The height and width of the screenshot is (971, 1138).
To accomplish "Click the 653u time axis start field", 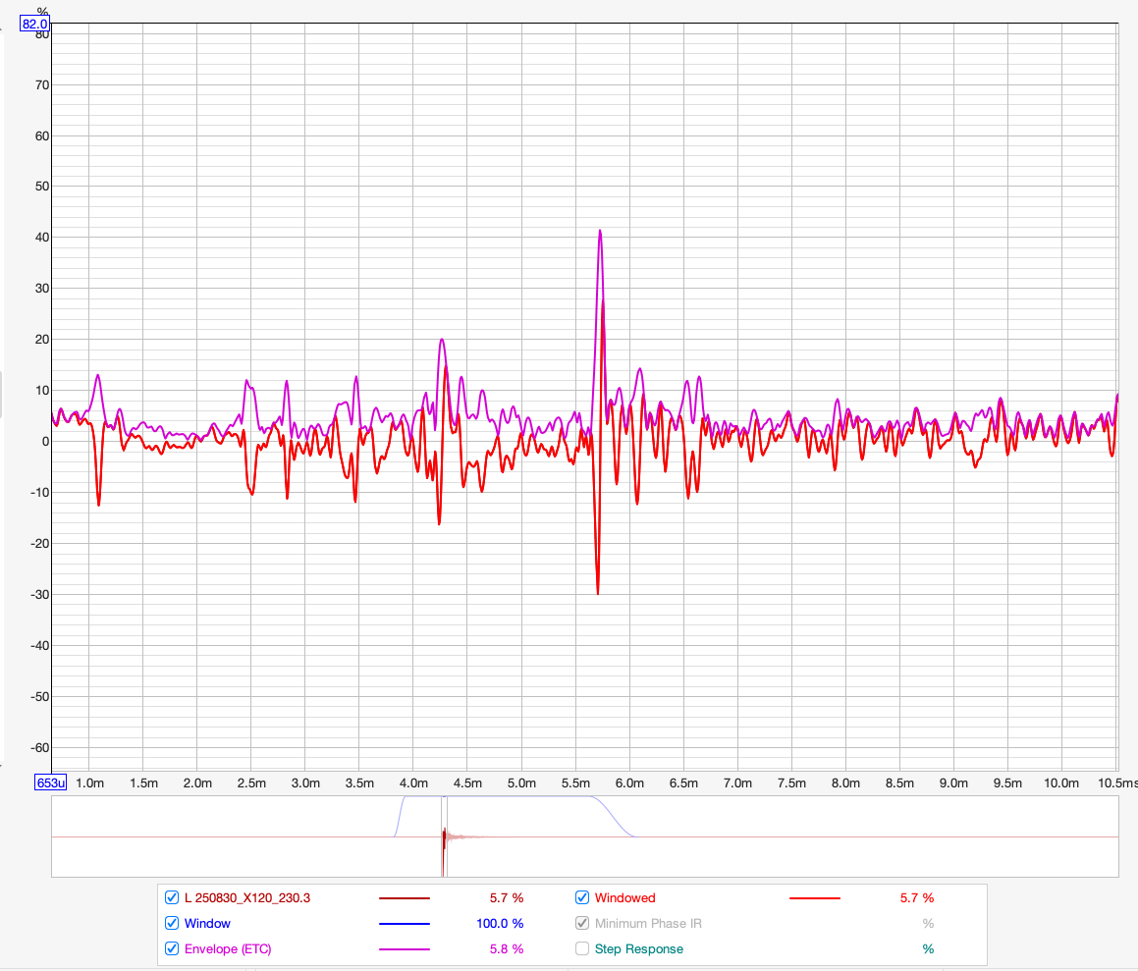I will pyautogui.click(x=50, y=782).
